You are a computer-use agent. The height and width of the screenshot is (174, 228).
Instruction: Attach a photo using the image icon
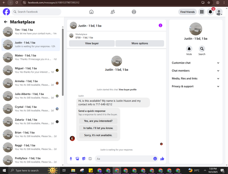coord(78,159)
